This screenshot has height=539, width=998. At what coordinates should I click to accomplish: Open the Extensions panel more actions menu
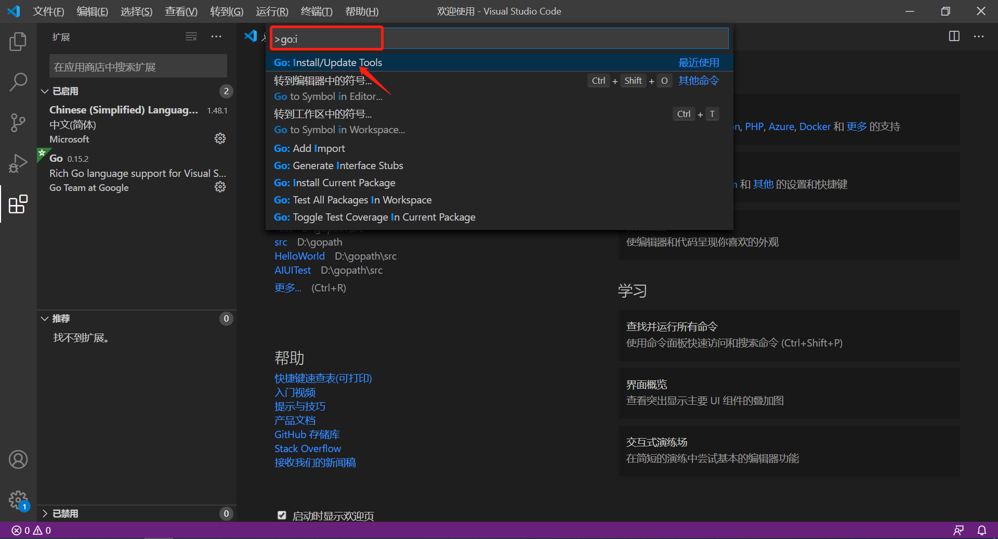[x=216, y=36]
